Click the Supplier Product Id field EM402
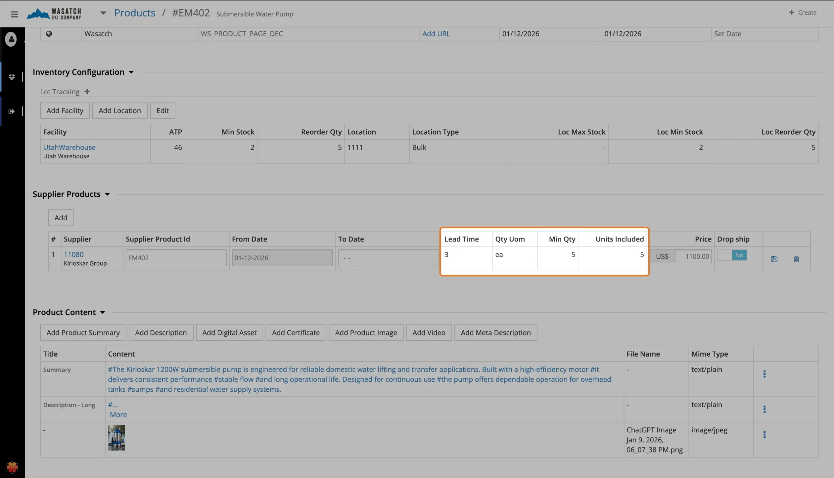The height and width of the screenshot is (478, 834). pos(176,258)
